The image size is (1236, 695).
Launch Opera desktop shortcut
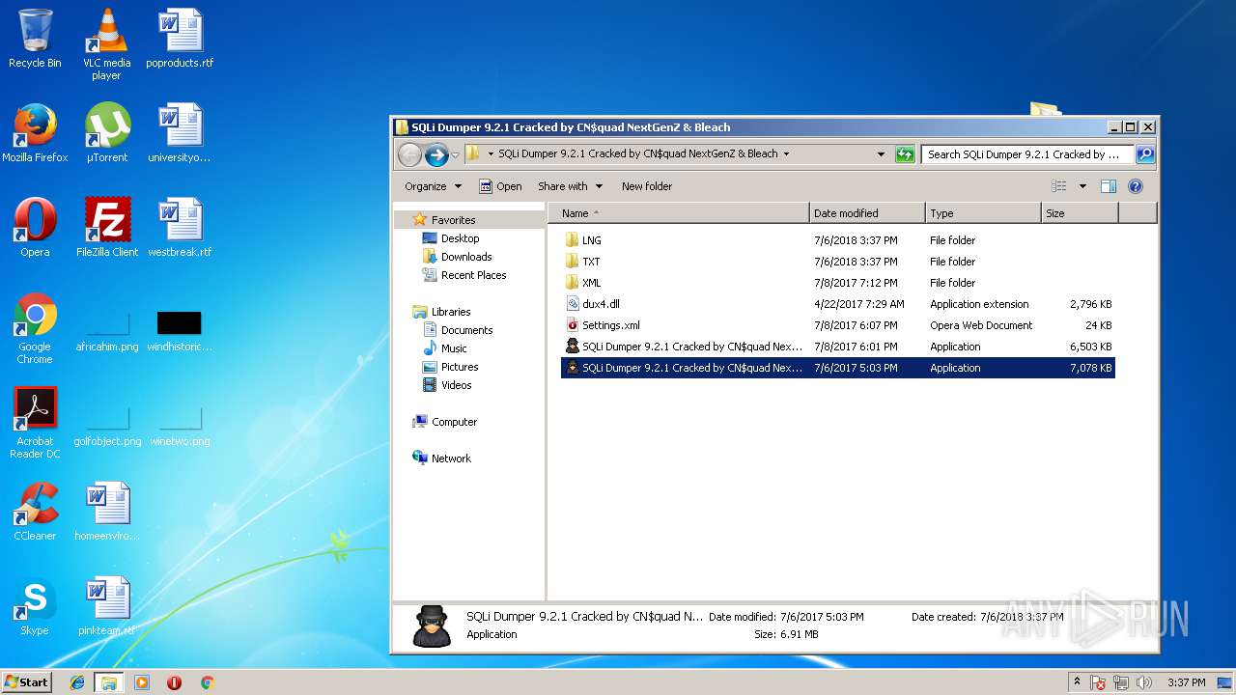coord(35,228)
